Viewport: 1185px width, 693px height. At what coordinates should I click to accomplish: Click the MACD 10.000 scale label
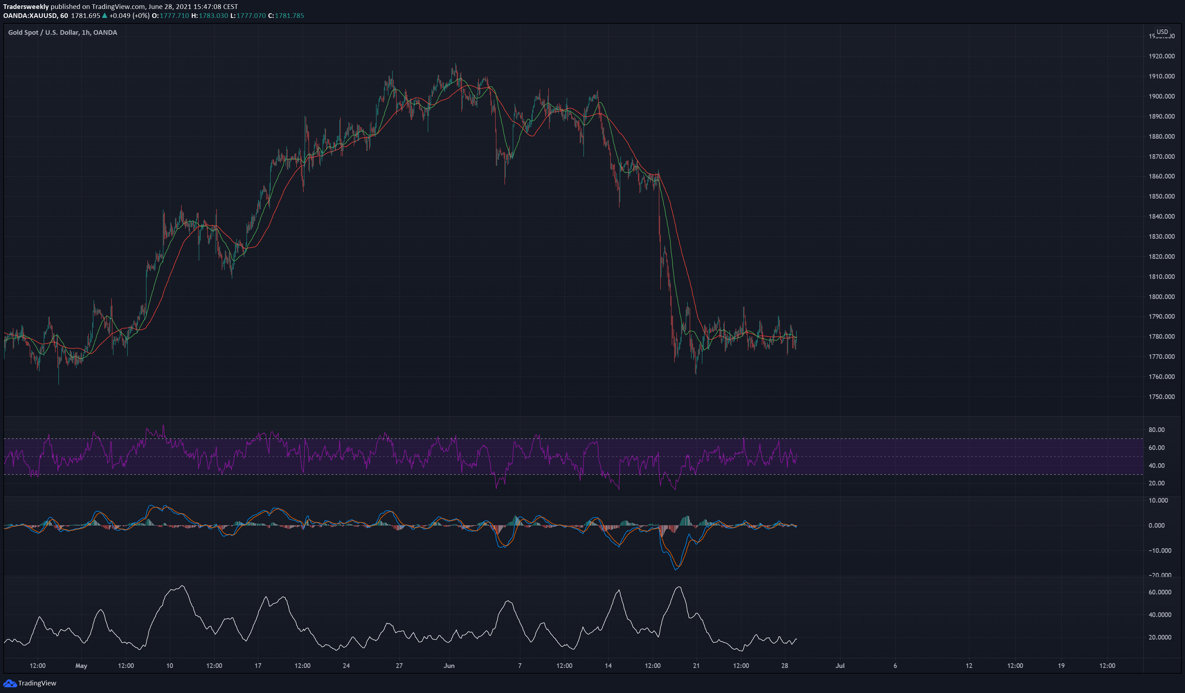1158,501
